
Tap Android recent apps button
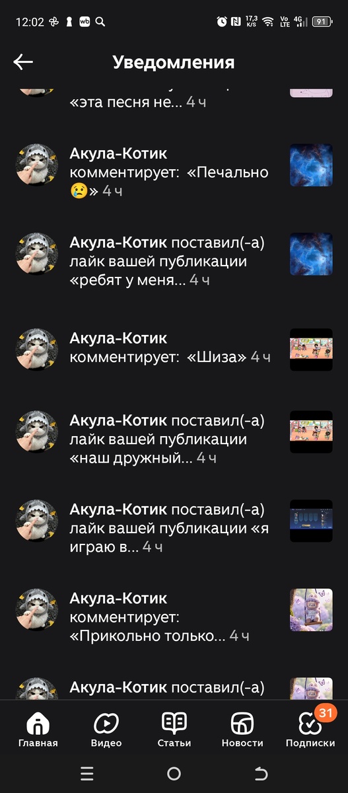pyautogui.click(x=87, y=774)
